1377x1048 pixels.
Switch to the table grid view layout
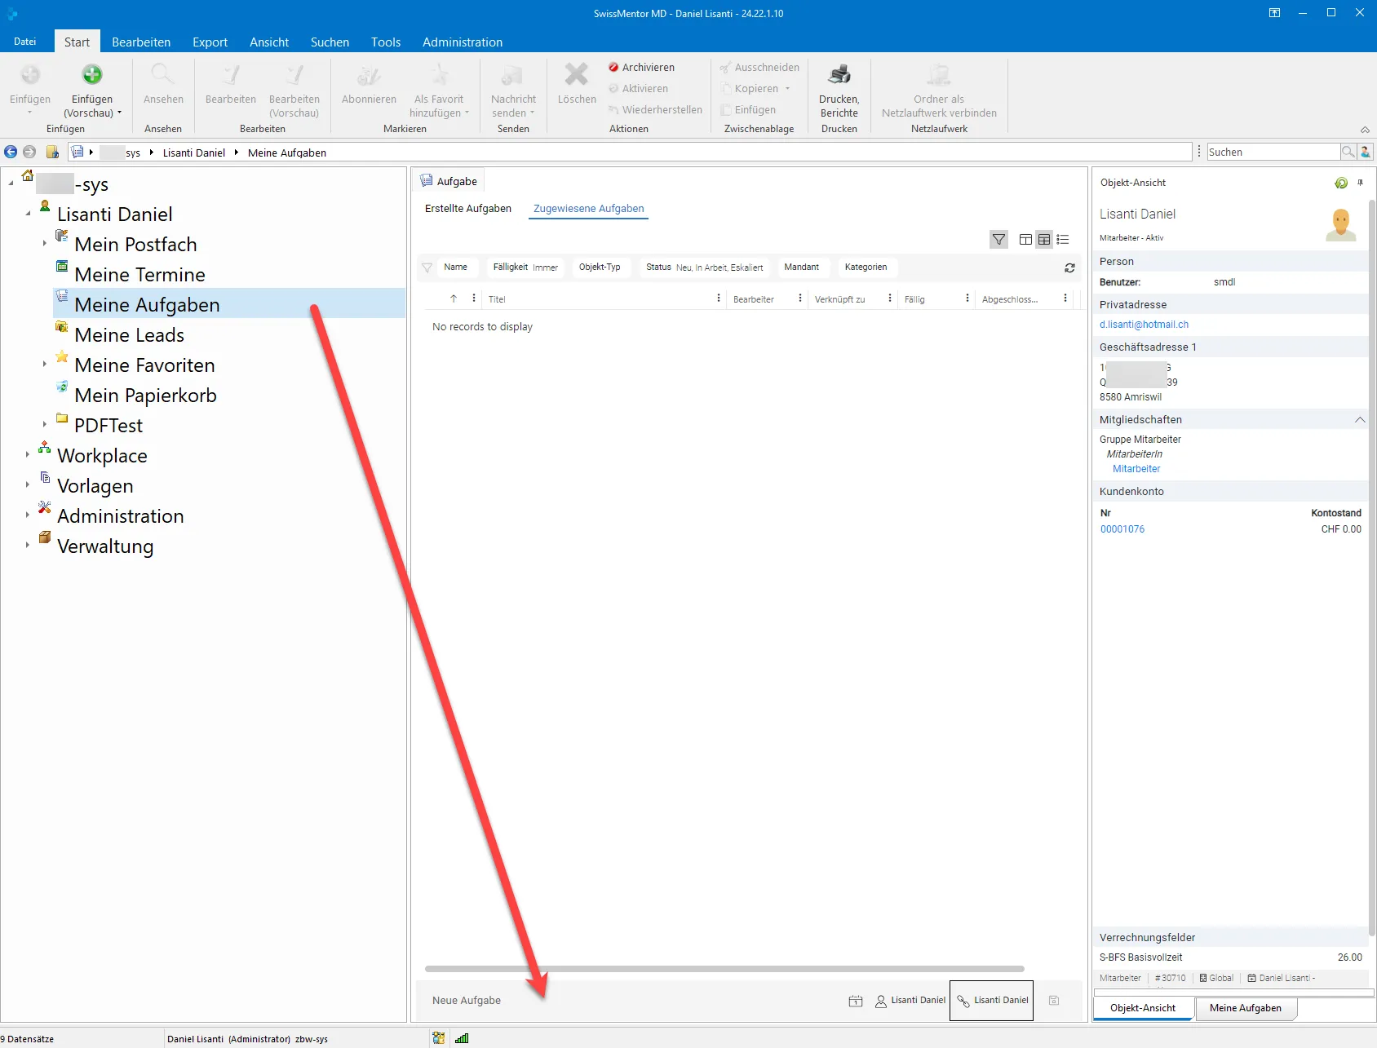(x=1044, y=240)
